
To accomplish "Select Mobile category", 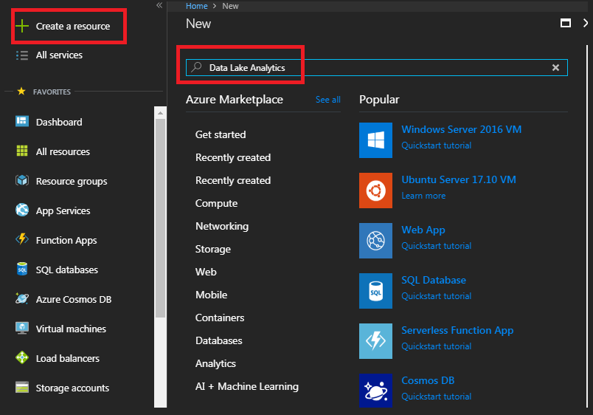I will tap(212, 295).
